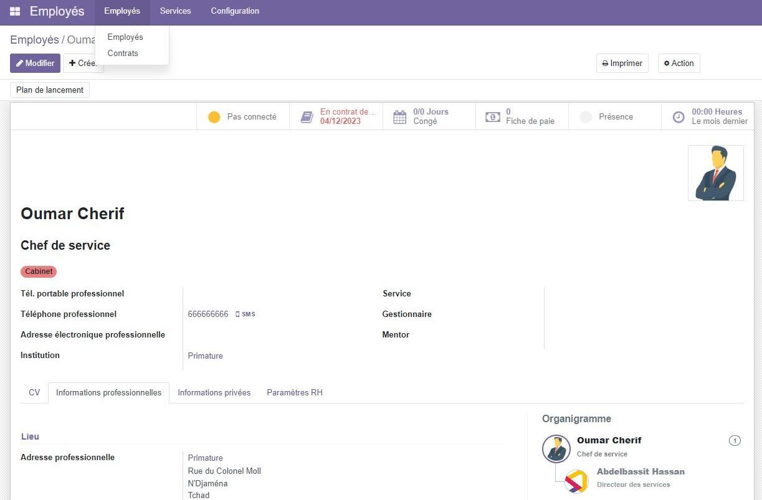Click the calendar Congé icon
This screenshot has width=762, height=500.
pyautogui.click(x=400, y=117)
